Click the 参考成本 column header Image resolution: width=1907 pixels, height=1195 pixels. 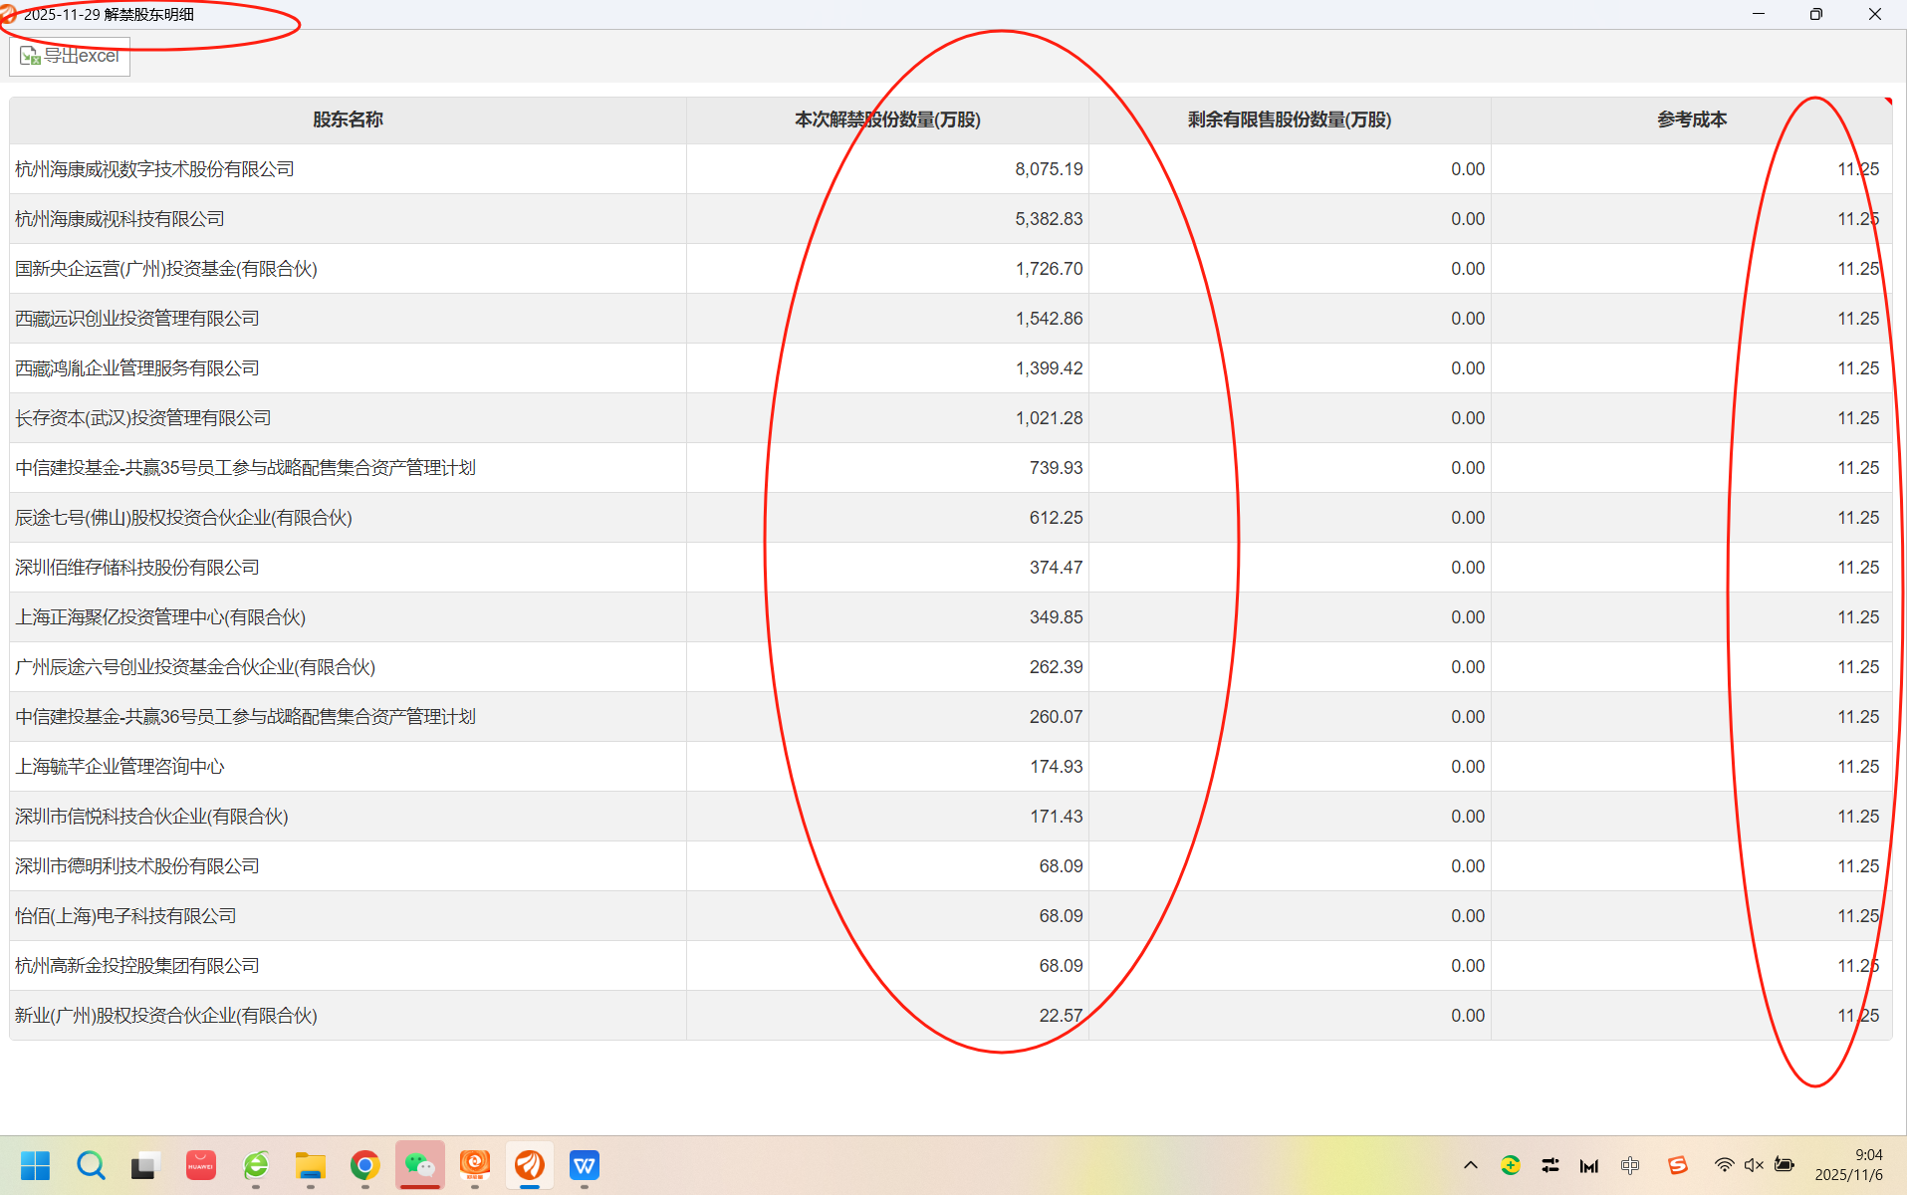coord(1692,119)
